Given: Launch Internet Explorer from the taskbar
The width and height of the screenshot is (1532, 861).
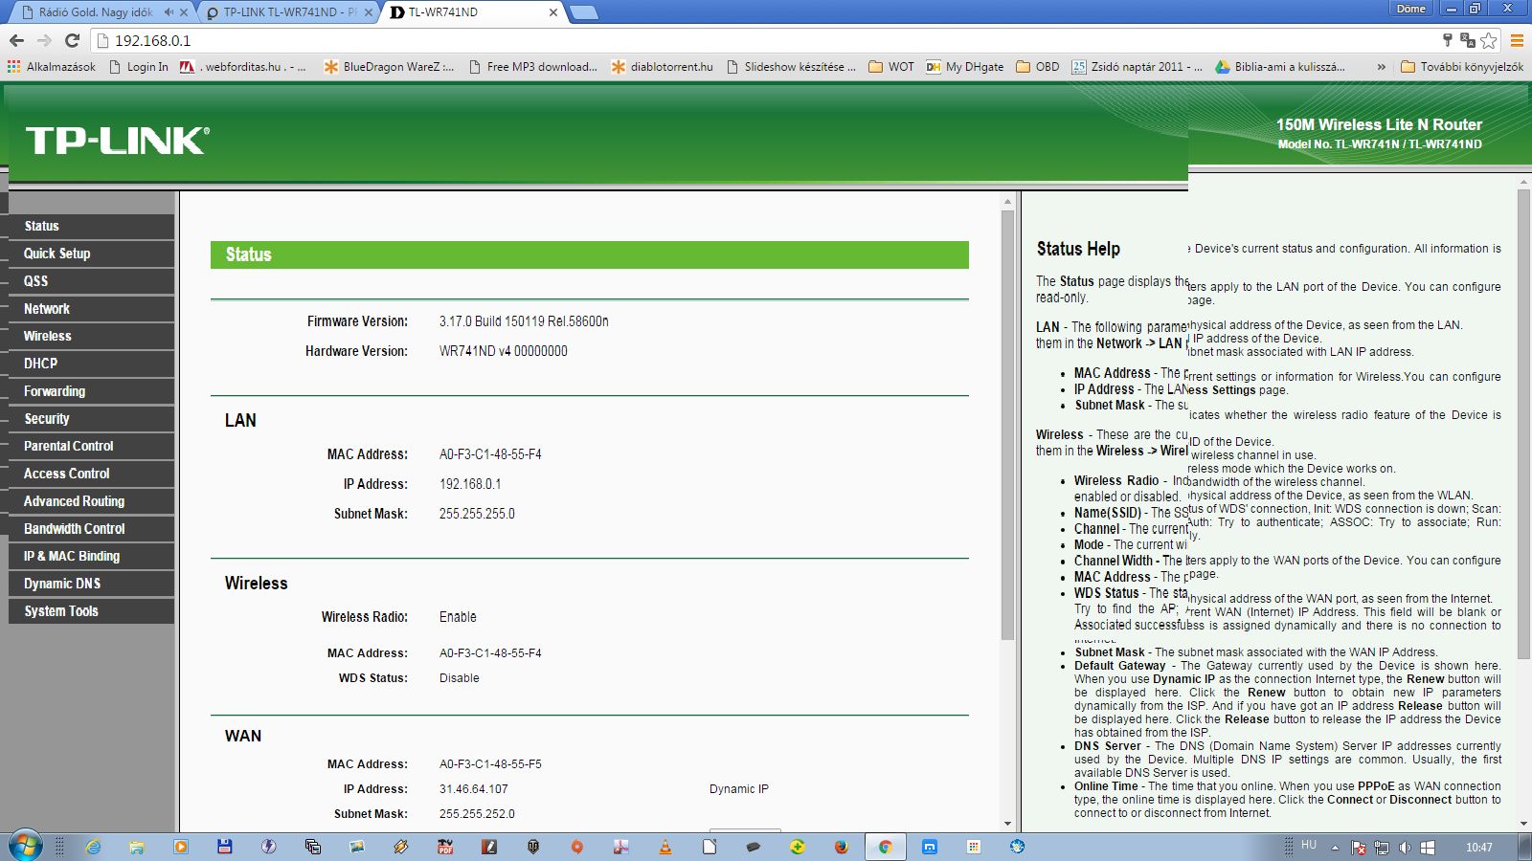Looking at the screenshot, I should (94, 847).
